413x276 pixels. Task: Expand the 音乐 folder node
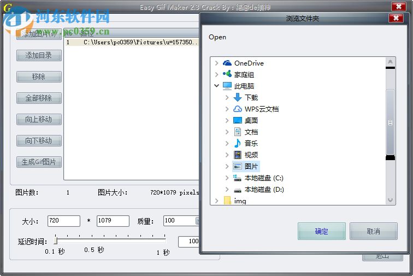pyautogui.click(x=227, y=143)
